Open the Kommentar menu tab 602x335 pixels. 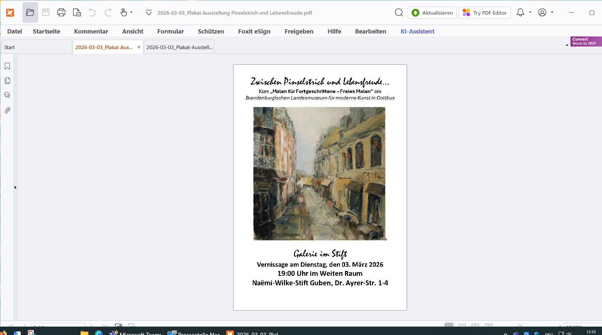point(91,31)
